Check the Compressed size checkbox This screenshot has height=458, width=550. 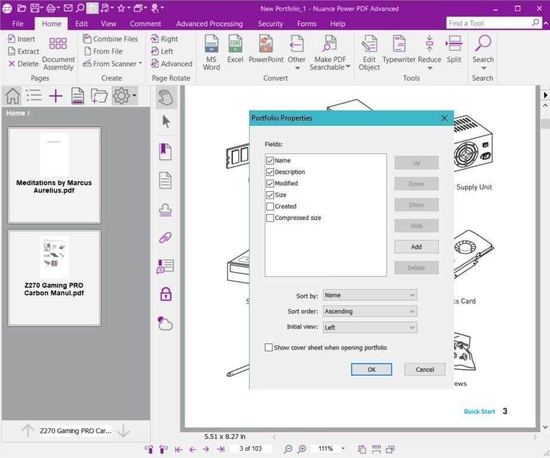click(270, 218)
